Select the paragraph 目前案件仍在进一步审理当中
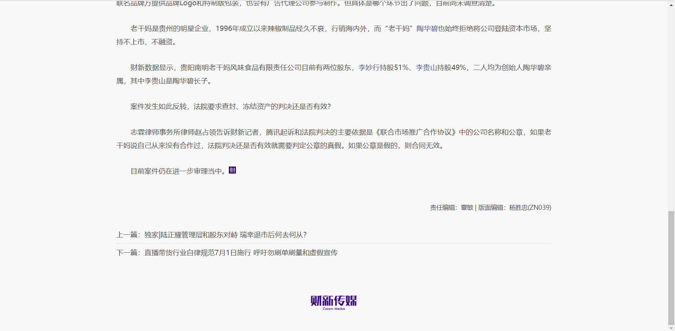 tap(178, 171)
